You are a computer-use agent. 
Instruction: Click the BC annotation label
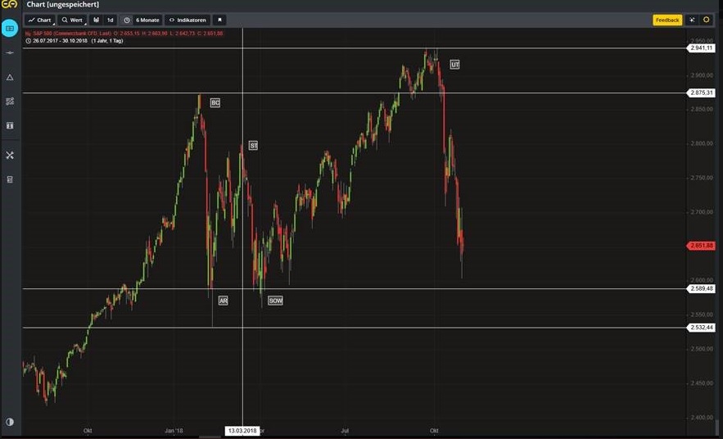point(215,103)
